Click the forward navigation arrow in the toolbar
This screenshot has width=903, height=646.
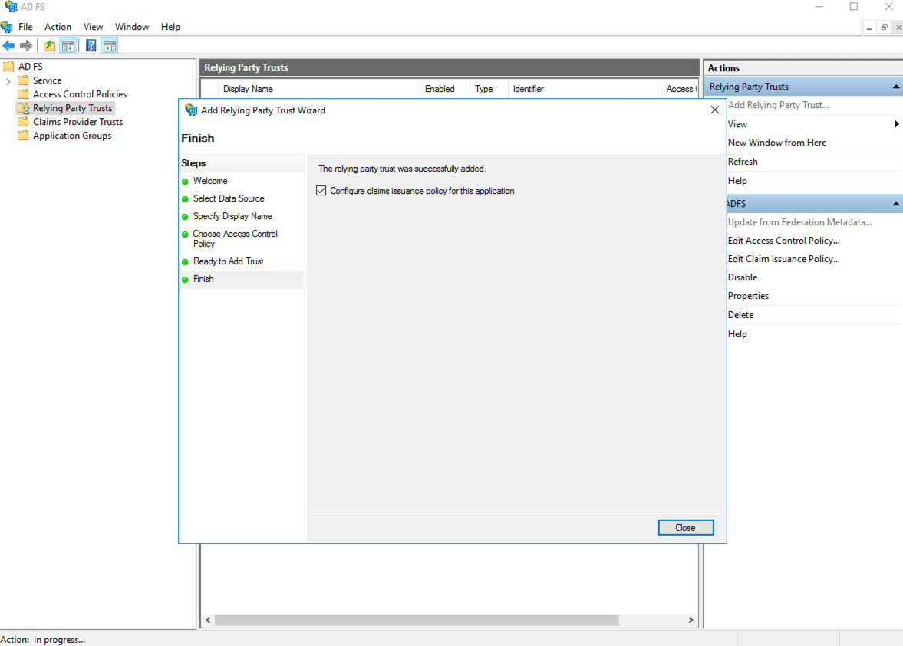(25, 44)
